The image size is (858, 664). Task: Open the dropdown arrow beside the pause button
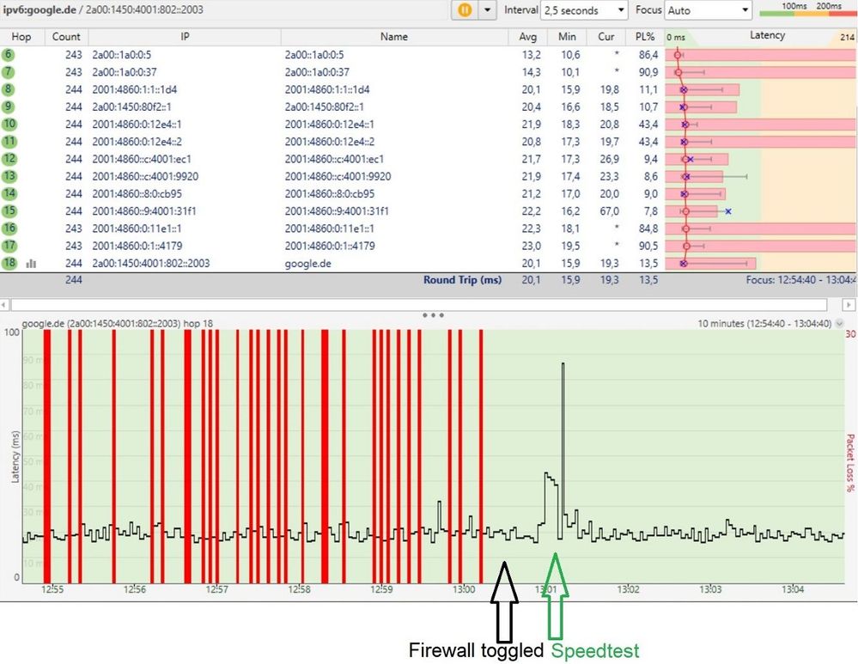487,9
